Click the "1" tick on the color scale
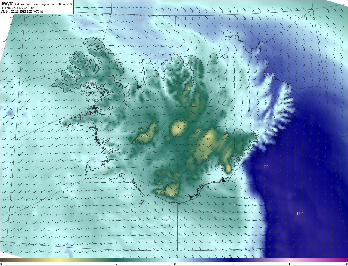This screenshot has width=348, height=266. [58, 264]
